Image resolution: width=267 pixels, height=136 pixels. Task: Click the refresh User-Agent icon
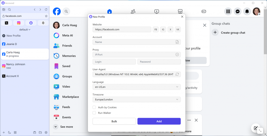coord(177,74)
